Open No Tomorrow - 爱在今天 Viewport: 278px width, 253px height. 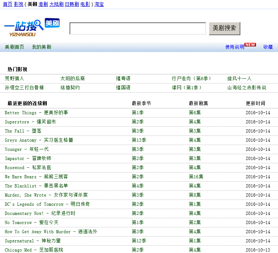[31, 223]
